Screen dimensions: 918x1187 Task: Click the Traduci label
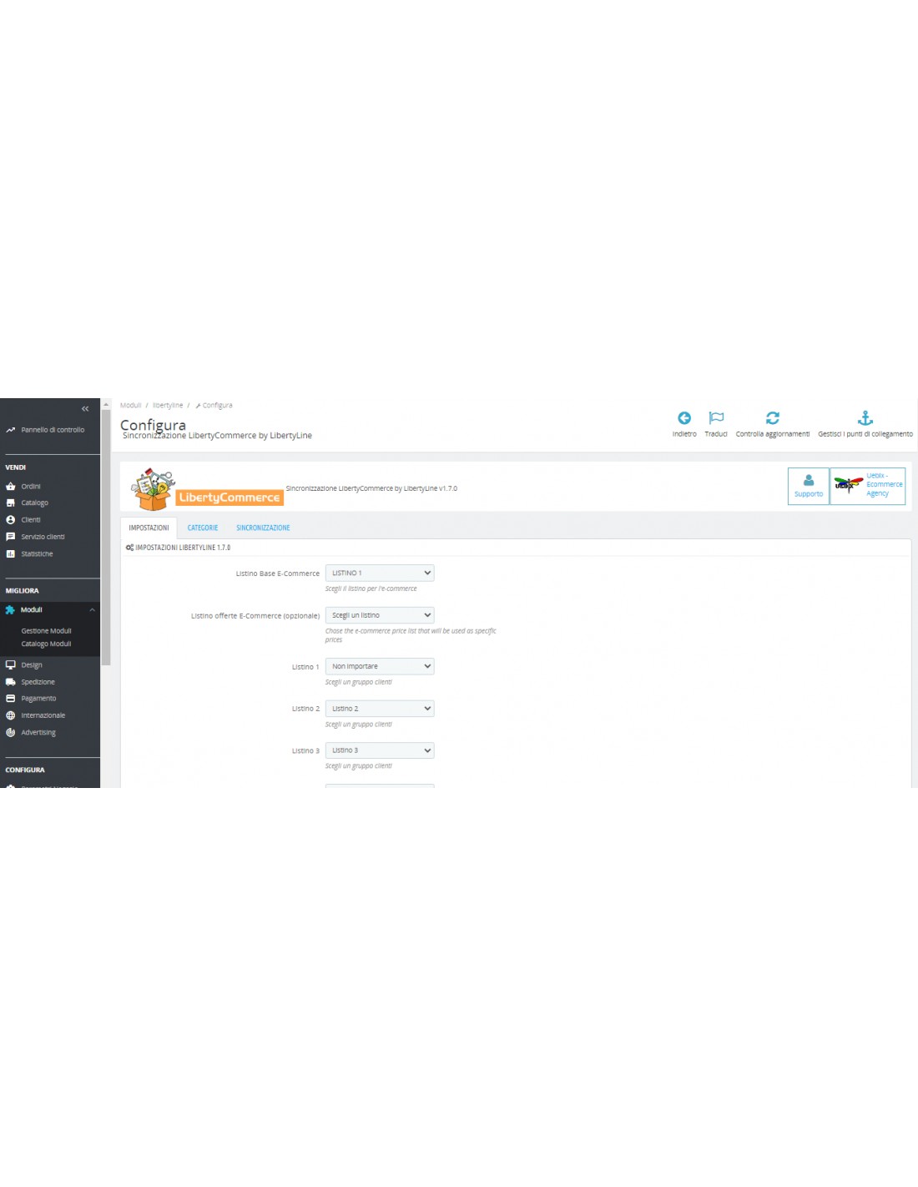pyautogui.click(x=716, y=434)
